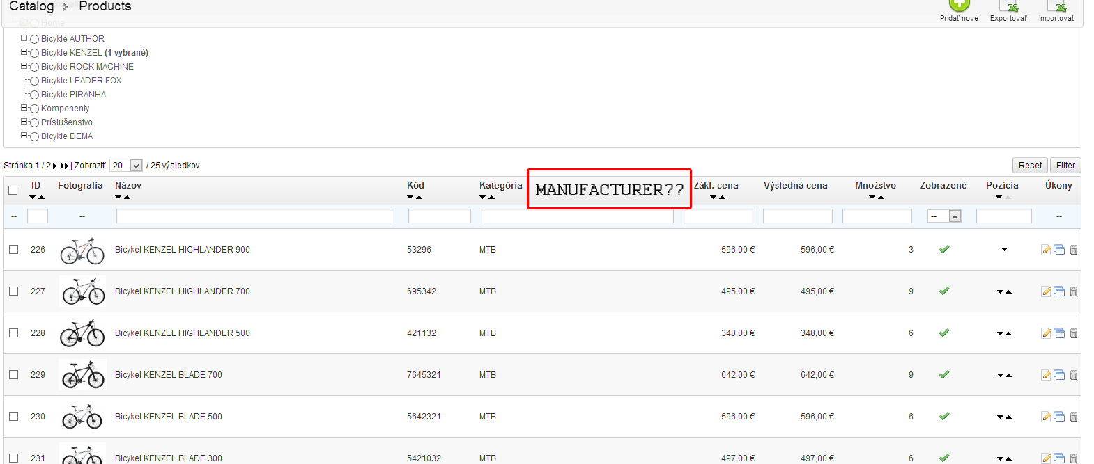Click the Názov filter input field
The width and height of the screenshot is (1094, 464).
click(x=255, y=216)
